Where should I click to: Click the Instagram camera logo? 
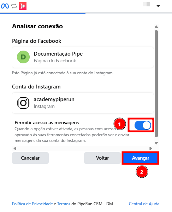click(x=23, y=103)
